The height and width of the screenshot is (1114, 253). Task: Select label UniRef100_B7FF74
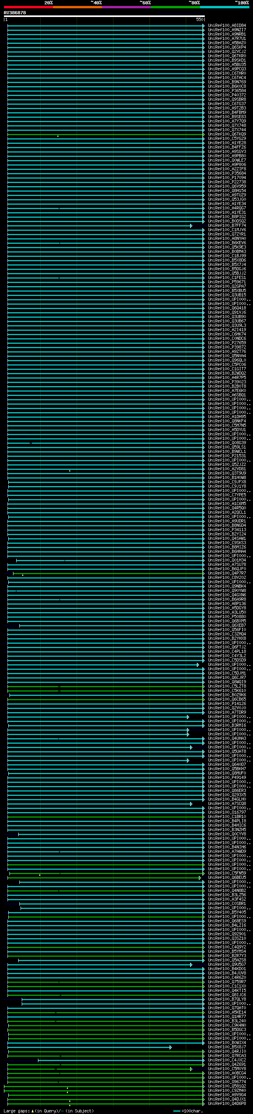coord(227,226)
